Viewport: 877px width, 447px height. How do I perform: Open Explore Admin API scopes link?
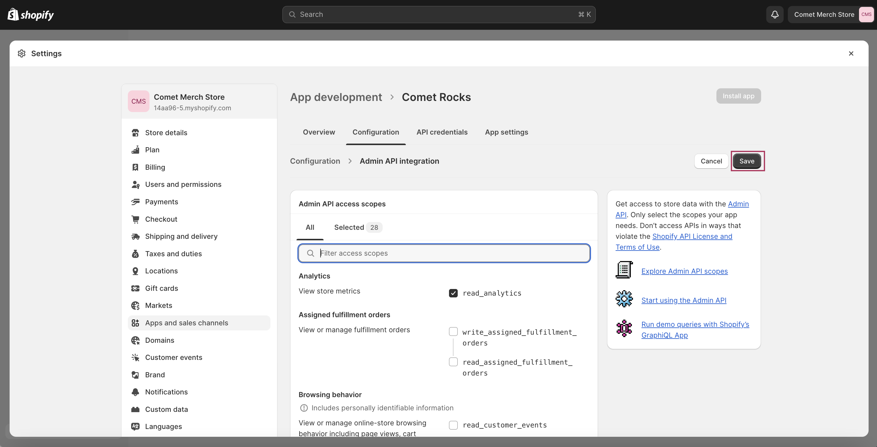[684, 271]
